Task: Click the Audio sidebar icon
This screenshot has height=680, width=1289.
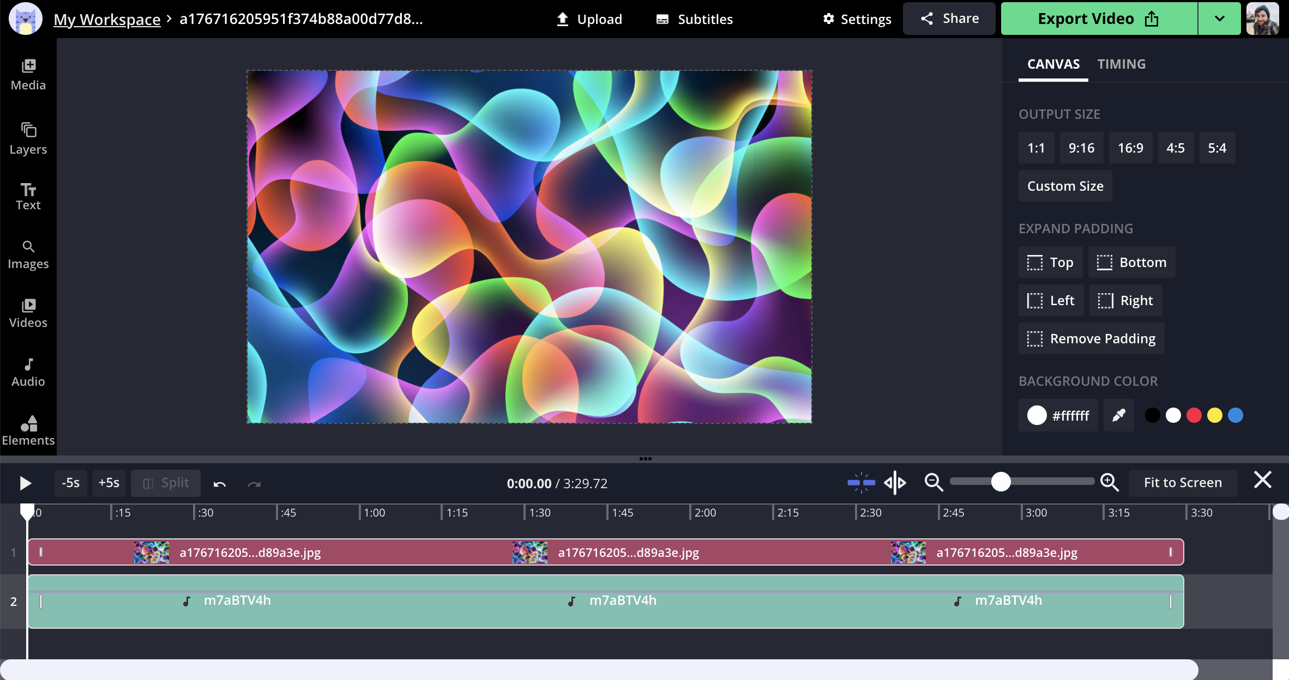Action: [x=28, y=372]
